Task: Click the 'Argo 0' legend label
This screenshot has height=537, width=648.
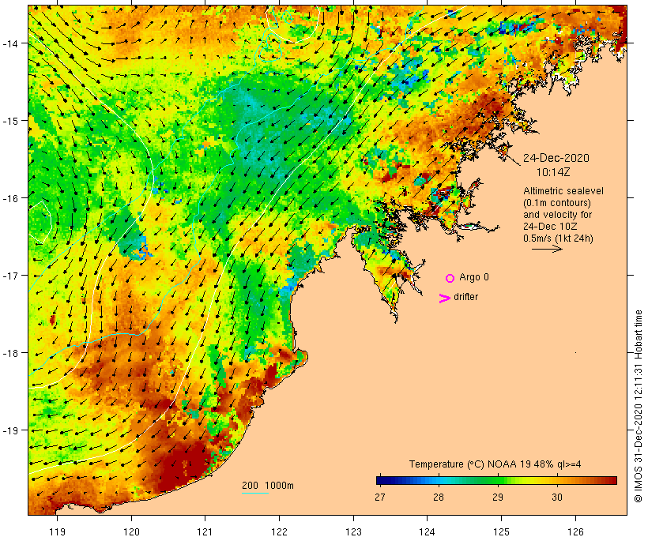Action: tap(474, 277)
